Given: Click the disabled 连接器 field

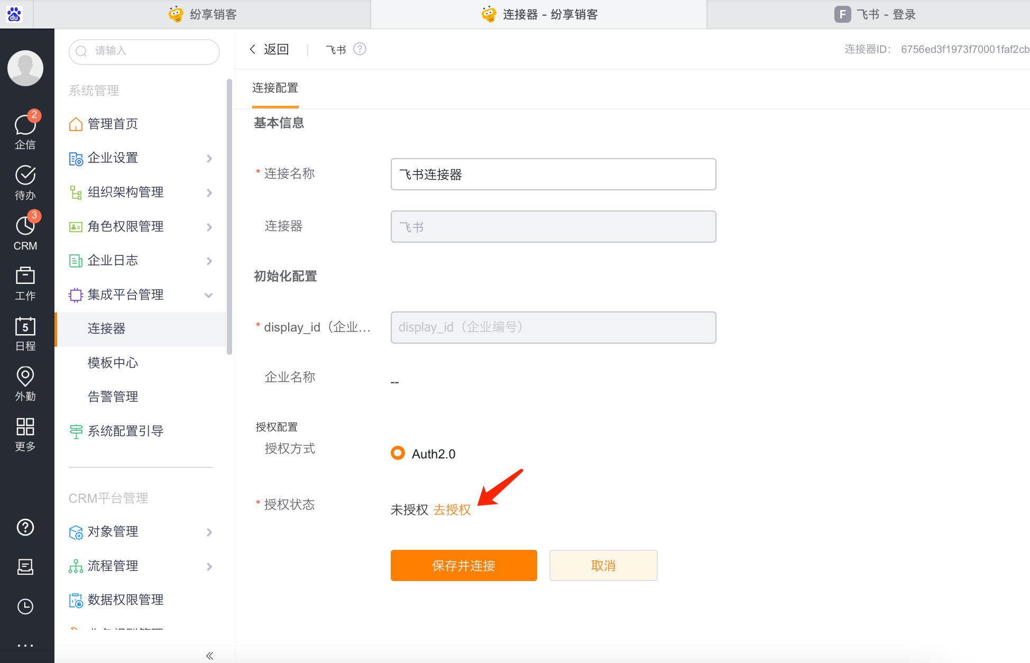Looking at the screenshot, I should coord(553,227).
